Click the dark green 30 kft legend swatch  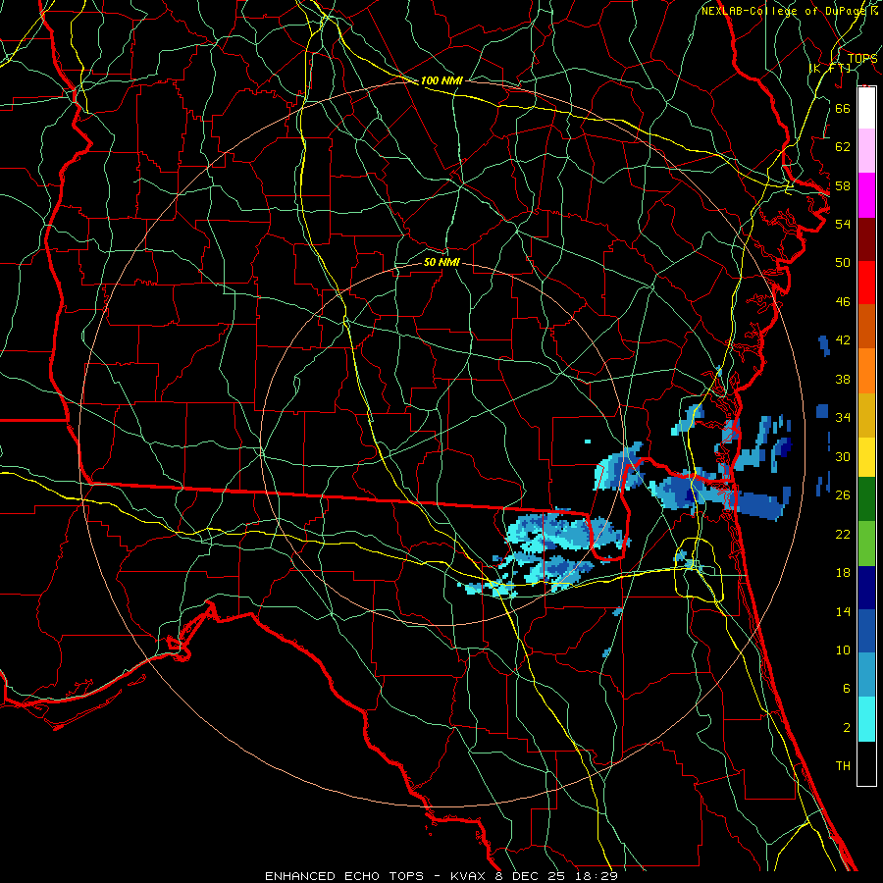pos(866,499)
